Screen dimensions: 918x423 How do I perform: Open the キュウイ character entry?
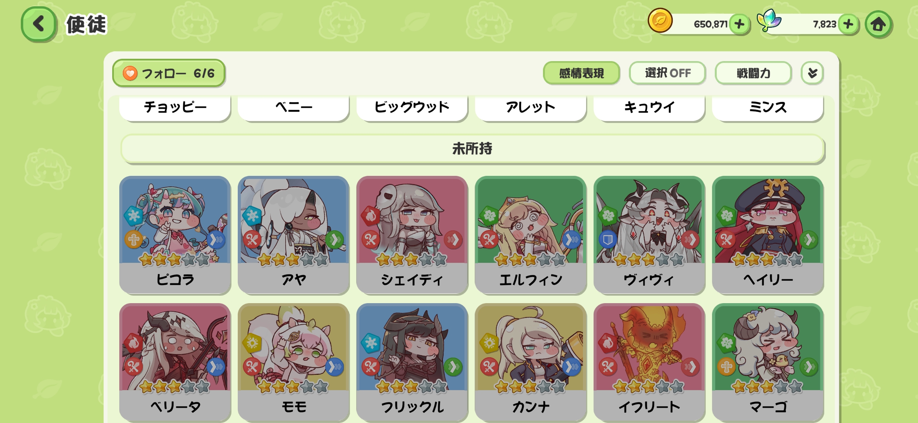(649, 107)
